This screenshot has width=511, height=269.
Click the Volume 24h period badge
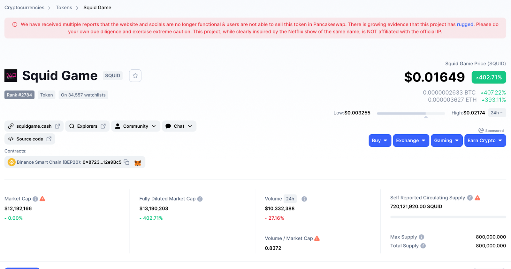pos(290,199)
